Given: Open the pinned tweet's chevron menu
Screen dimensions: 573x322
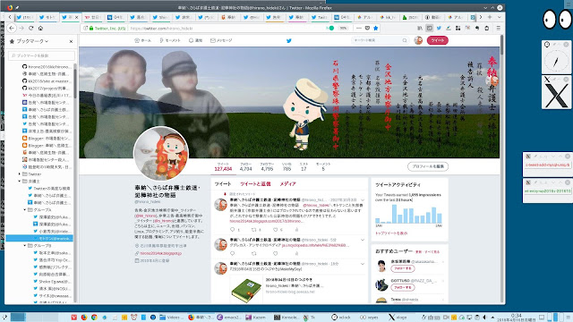Looking at the screenshot, I should (x=363, y=200).
